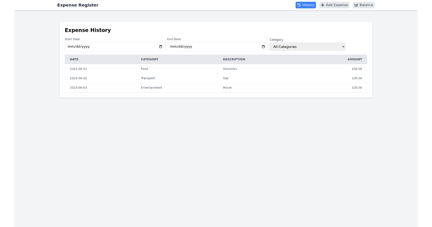The height and width of the screenshot is (227, 432).
Task: Sort by the AMOUNT column header
Action: [355, 59]
